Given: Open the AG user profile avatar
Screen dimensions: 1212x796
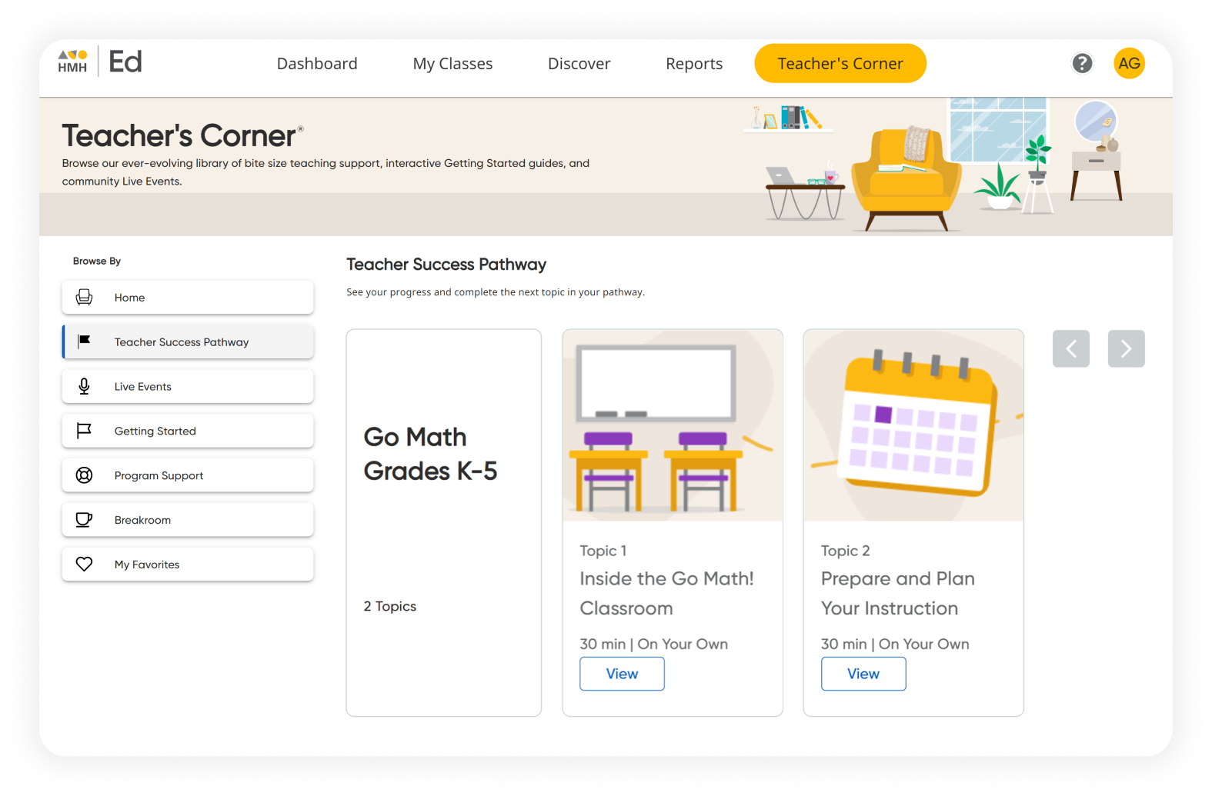Looking at the screenshot, I should [x=1129, y=63].
